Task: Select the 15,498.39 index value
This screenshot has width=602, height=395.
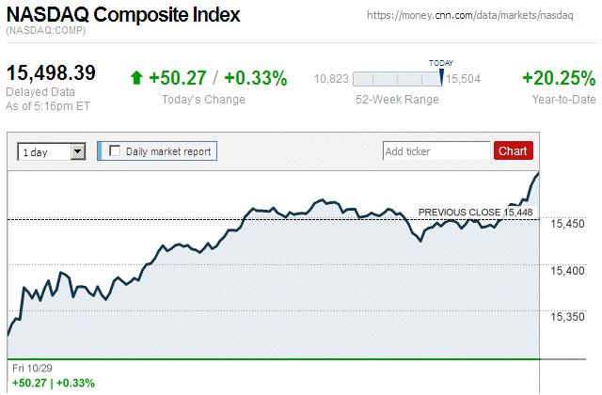Action: click(52, 73)
